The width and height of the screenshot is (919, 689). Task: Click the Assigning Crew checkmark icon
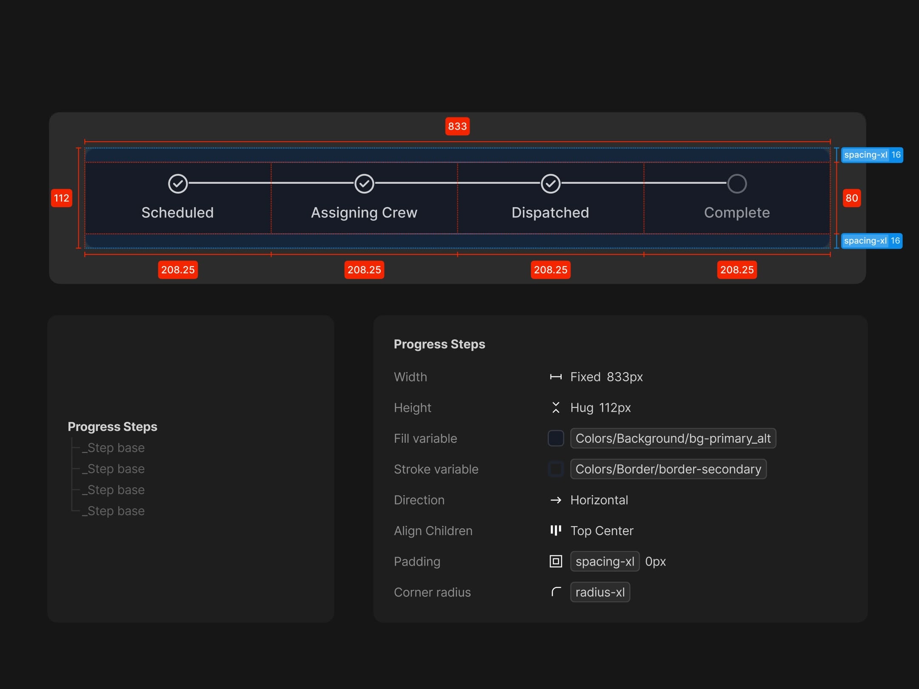point(364,184)
